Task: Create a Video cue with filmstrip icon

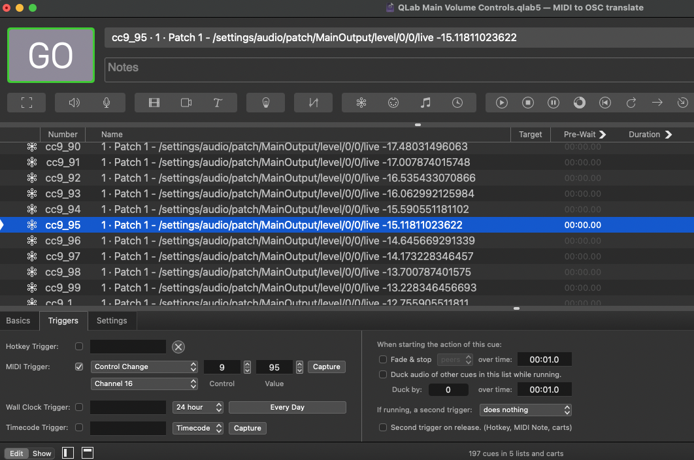Action: pyautogui.click(x=154, y=103)
